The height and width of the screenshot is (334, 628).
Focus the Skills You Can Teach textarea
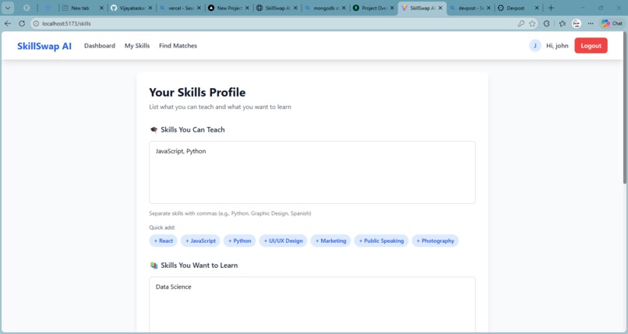312,172
